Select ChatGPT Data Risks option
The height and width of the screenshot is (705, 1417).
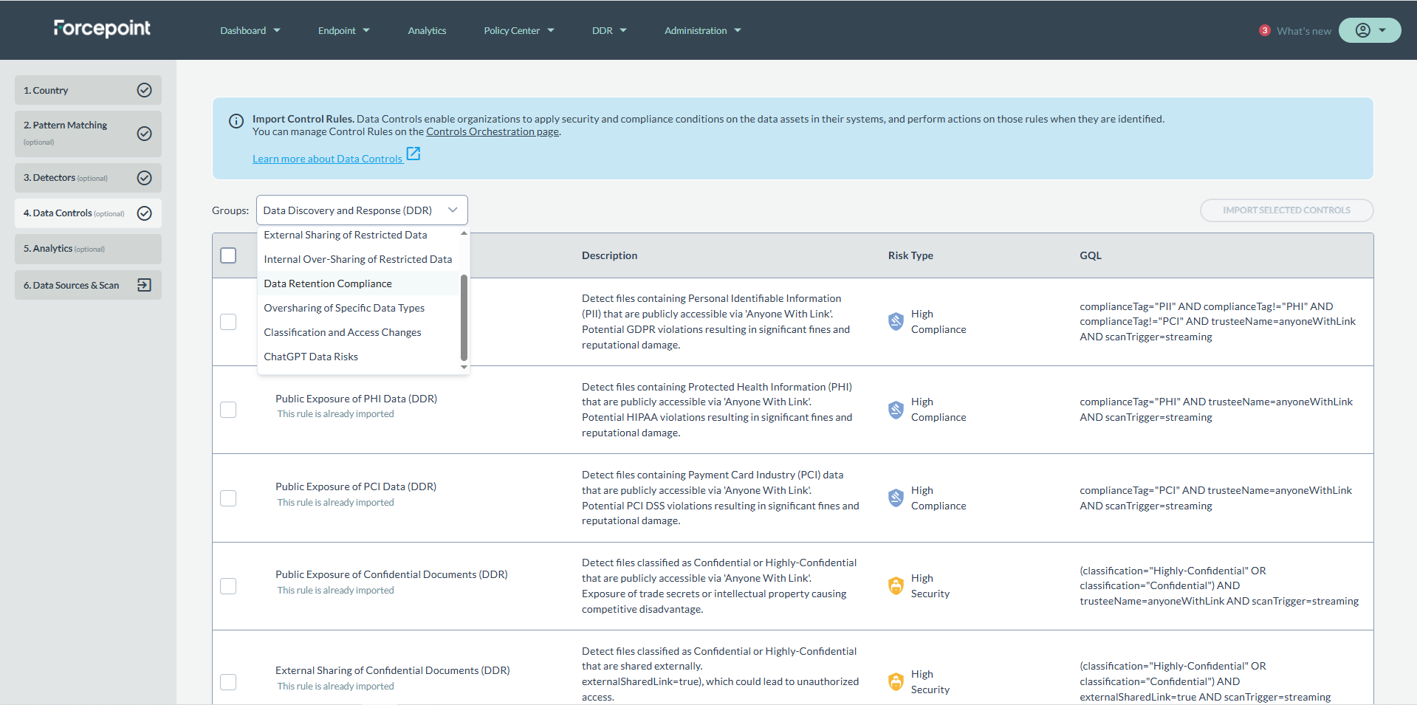pyautogui.click(x=358, y=357)
